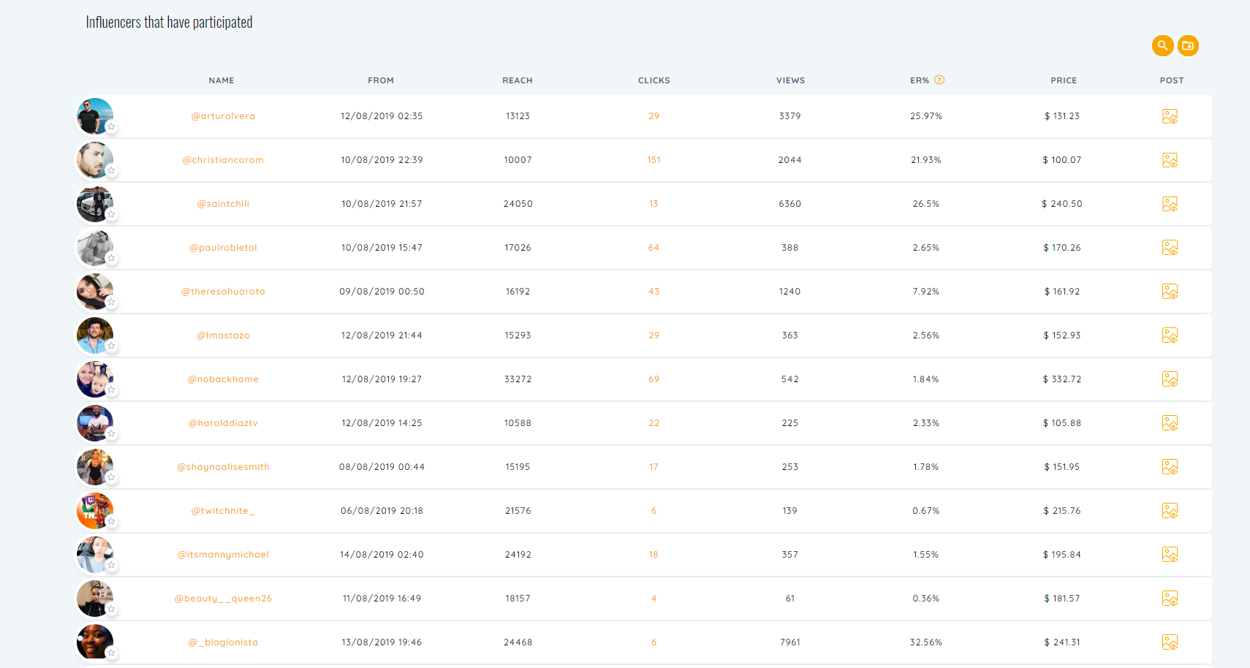
Task: Toggle favorite star on @lmostazo avatar
Action: [x=111, y=346]
